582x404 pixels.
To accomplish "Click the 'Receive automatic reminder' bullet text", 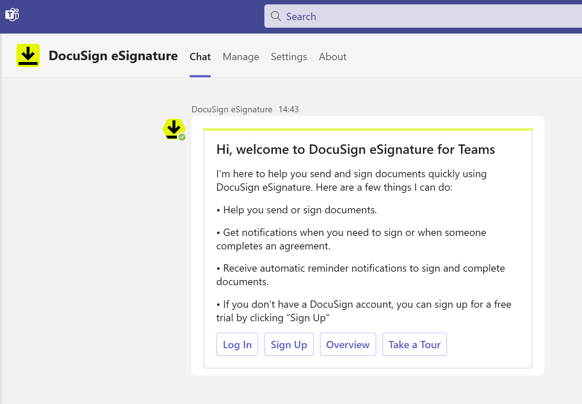I will tap(361, 275).
